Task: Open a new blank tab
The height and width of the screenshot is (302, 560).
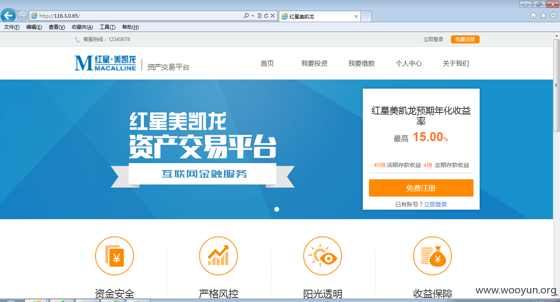Action: pyautogui.click(x=366, y=16)
